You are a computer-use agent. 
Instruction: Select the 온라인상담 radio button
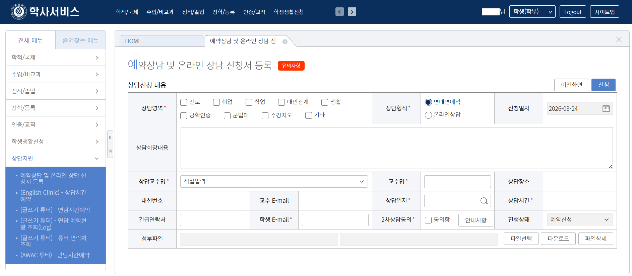point(428,115)
